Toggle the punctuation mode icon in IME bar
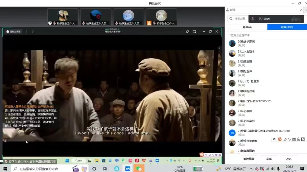 (x=289, y=139)
